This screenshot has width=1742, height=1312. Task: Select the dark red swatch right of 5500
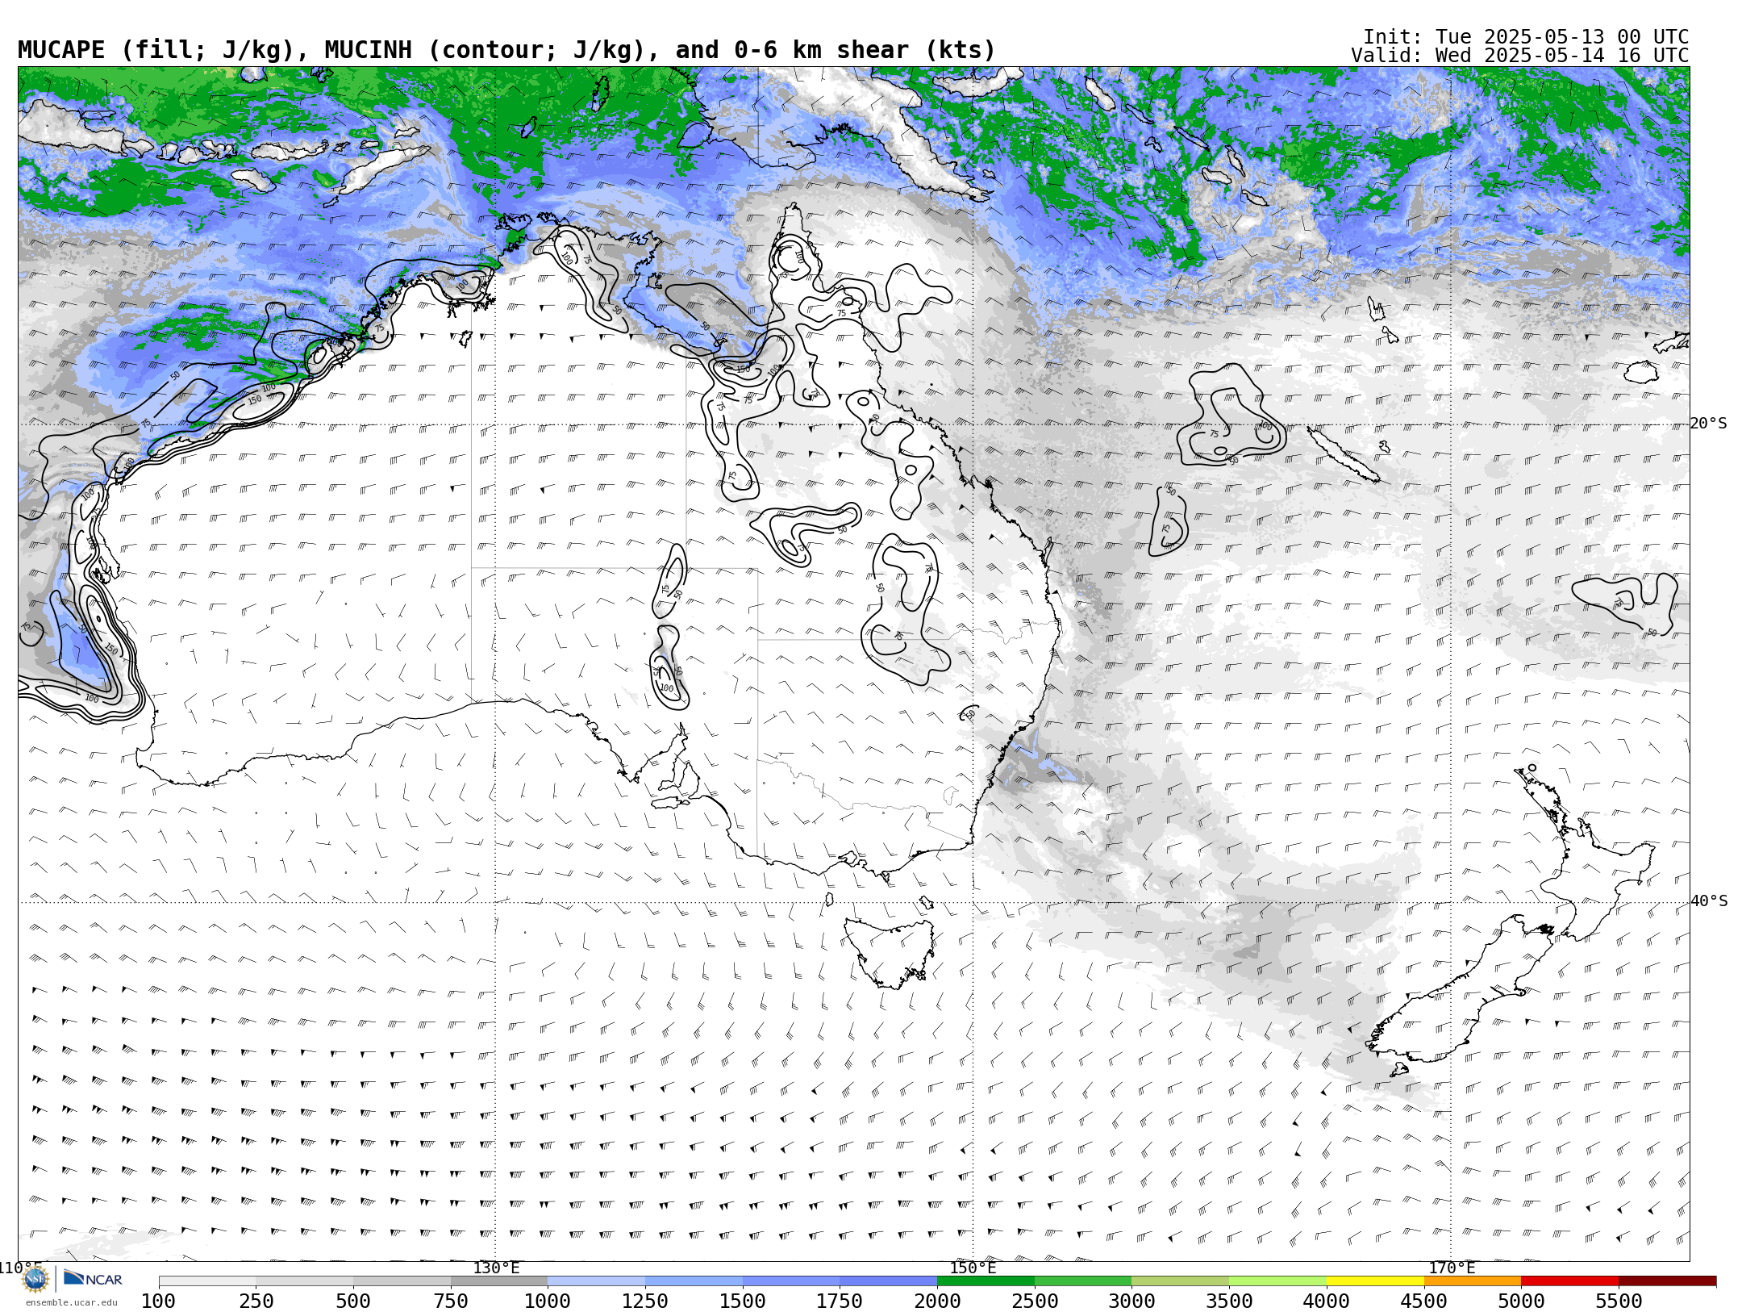(1667, 1281)
